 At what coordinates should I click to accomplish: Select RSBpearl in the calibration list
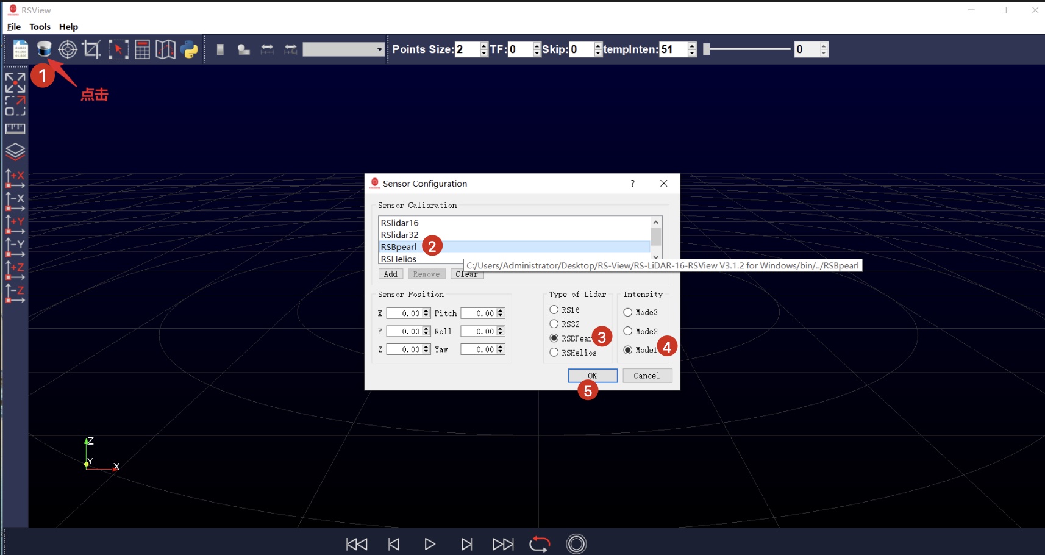coord(514,247)
